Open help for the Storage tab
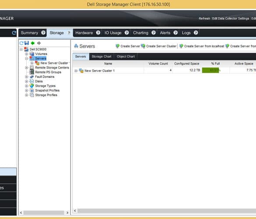256x219 pixels. tap(69, 33)
